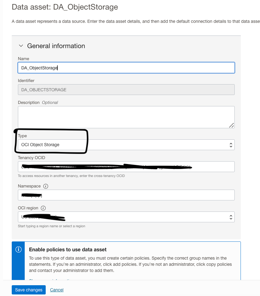The width and height of the screenshot is (260, 296).
Task: Show OCI region info tooltip icon
Action: (x=43, y=208)
